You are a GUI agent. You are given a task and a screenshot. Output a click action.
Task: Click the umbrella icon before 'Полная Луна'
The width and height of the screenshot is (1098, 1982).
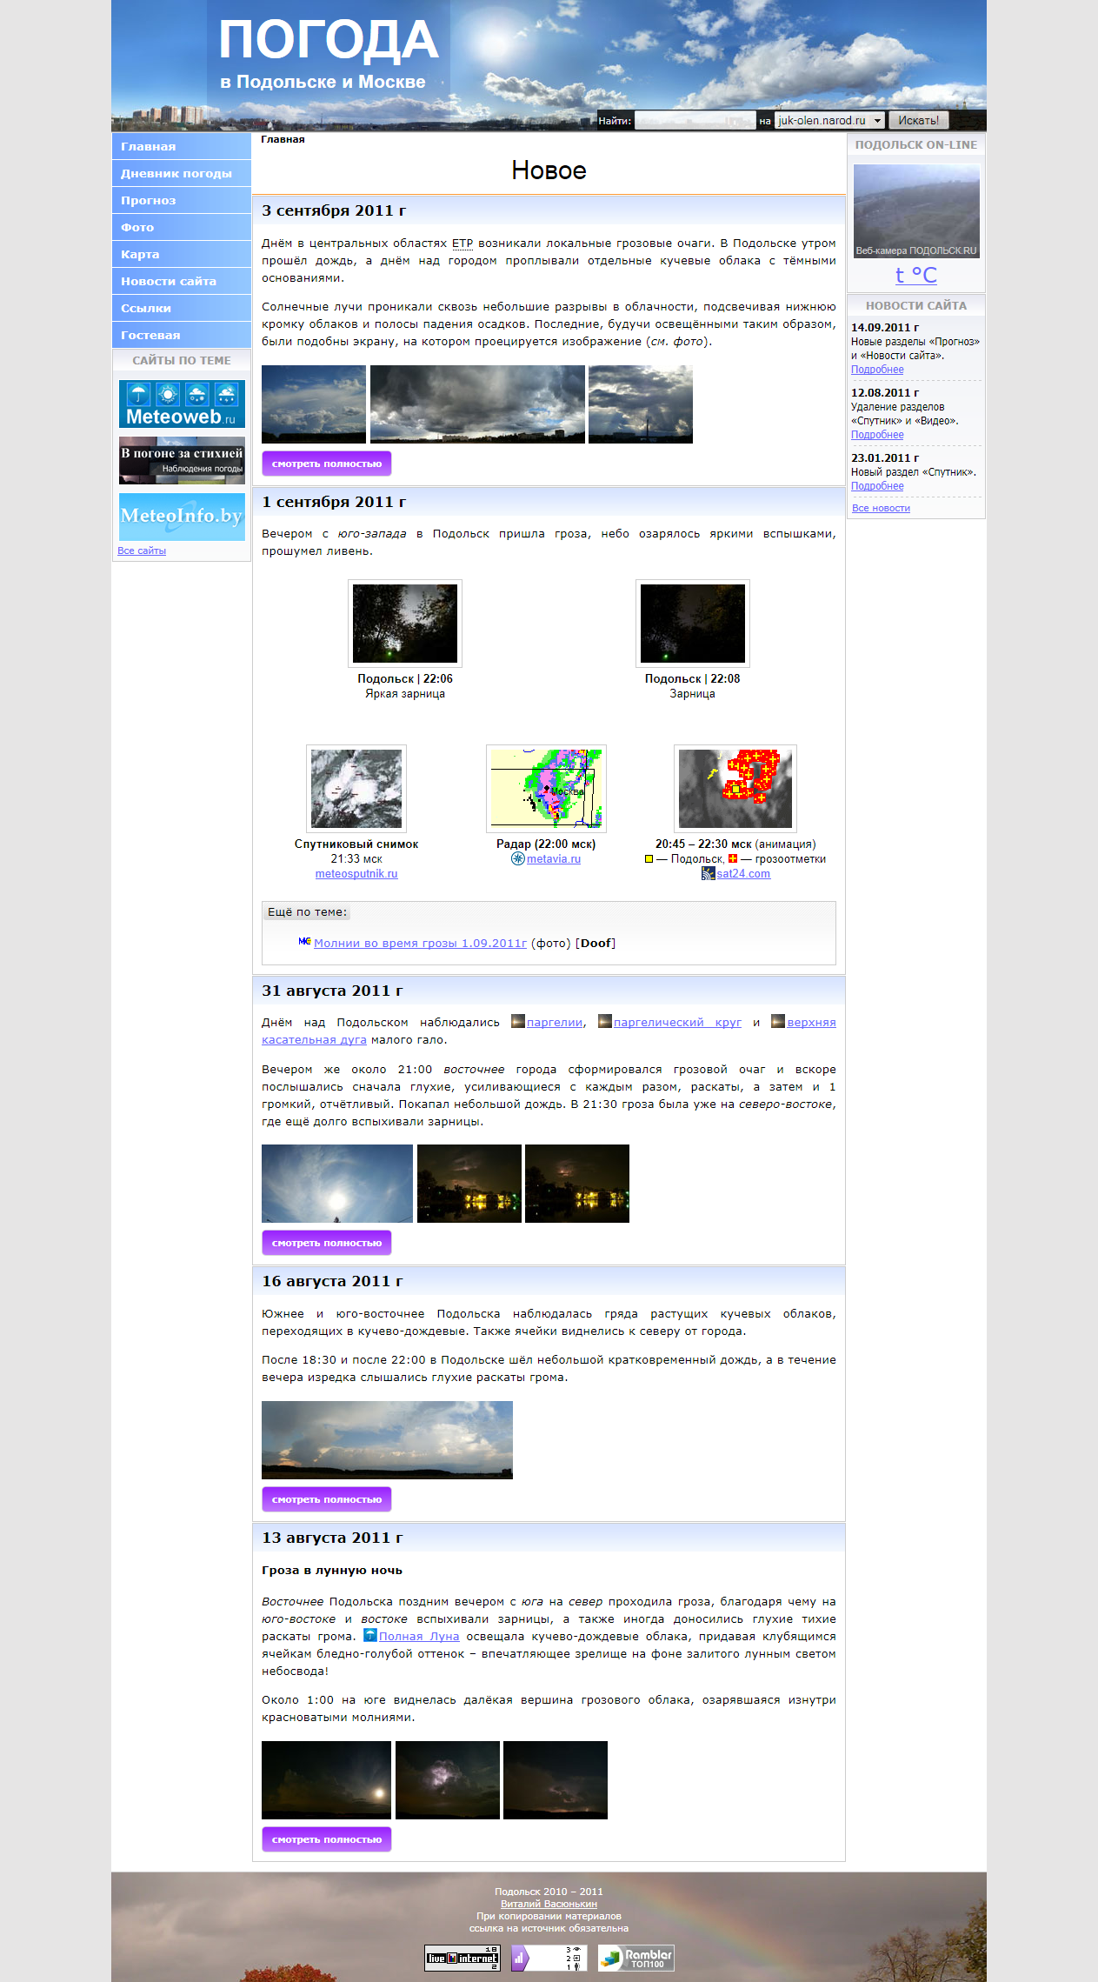[370, 1635]
